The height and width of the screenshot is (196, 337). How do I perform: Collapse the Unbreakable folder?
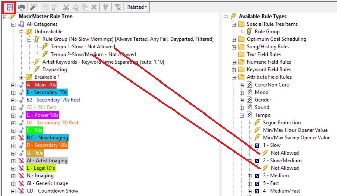(21, 32)
